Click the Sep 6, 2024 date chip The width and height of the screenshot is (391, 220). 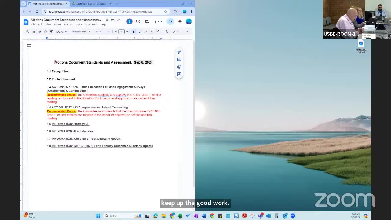click(x=143, y=62)
